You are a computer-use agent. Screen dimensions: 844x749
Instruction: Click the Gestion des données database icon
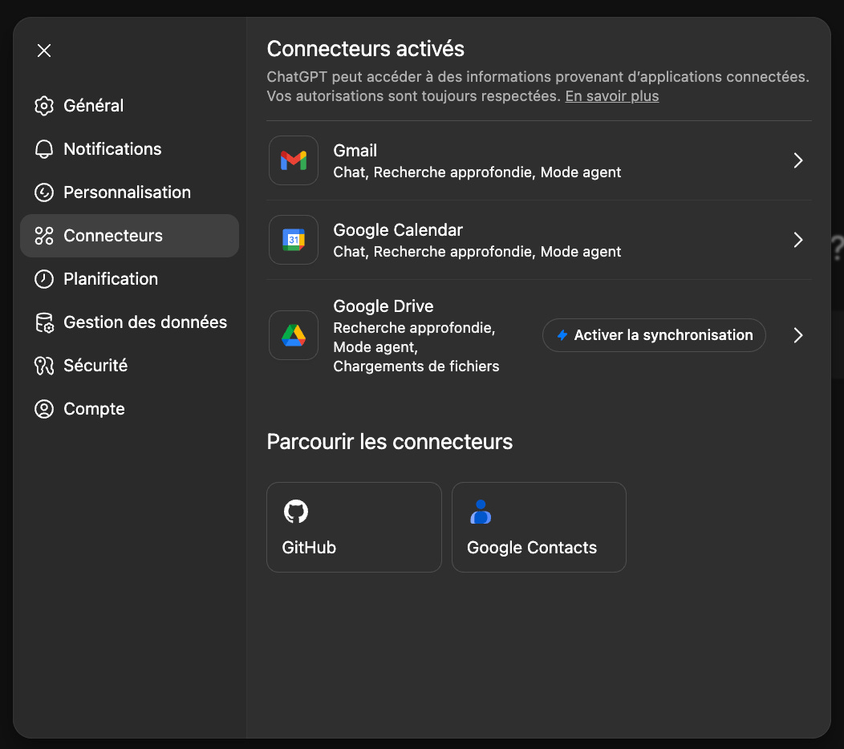pos(44,322)
